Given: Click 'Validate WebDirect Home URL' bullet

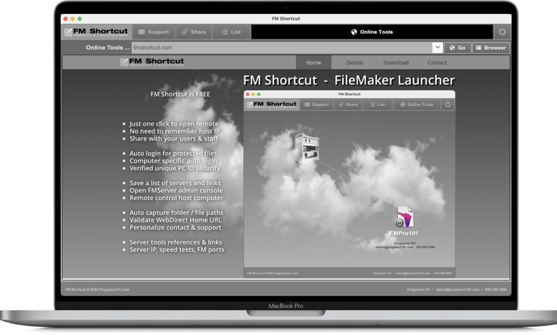Looking at the screenshot, I should (175, 220).
